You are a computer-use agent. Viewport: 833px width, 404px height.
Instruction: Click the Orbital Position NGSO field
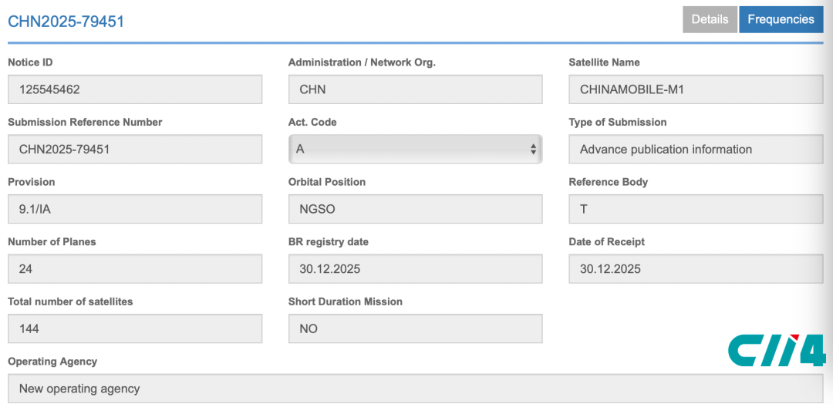click(415, 209)
